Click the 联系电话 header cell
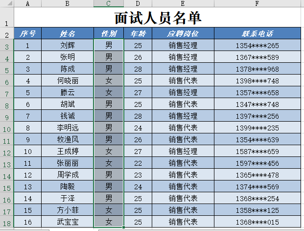304x231 pixels. coord(257,34)
